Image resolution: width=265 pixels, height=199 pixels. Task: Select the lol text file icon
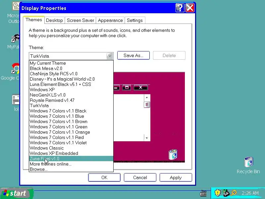coord(16,99)
